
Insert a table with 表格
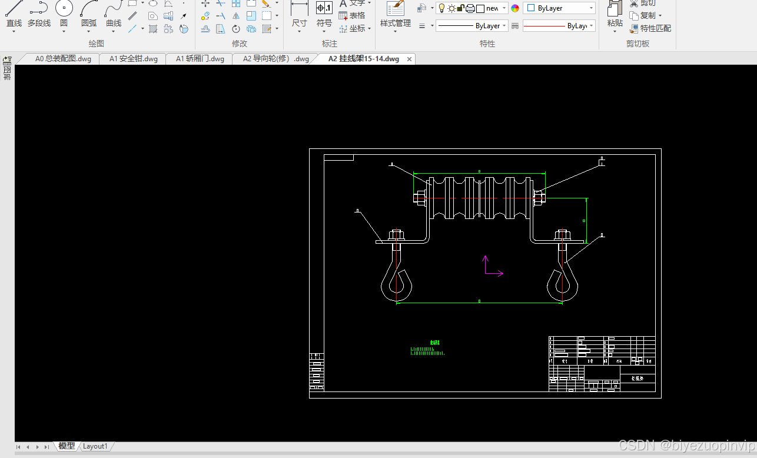point(352,15)
